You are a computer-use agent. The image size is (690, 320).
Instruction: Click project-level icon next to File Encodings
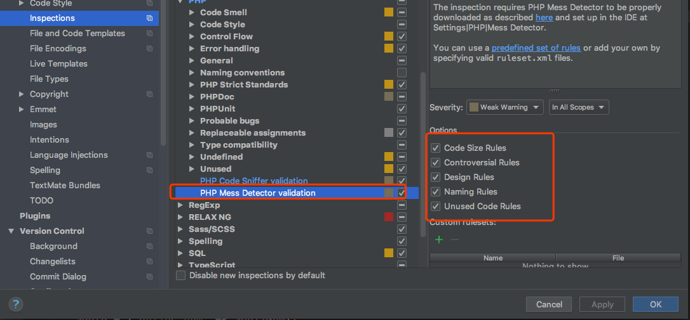[x=149, y=48]
